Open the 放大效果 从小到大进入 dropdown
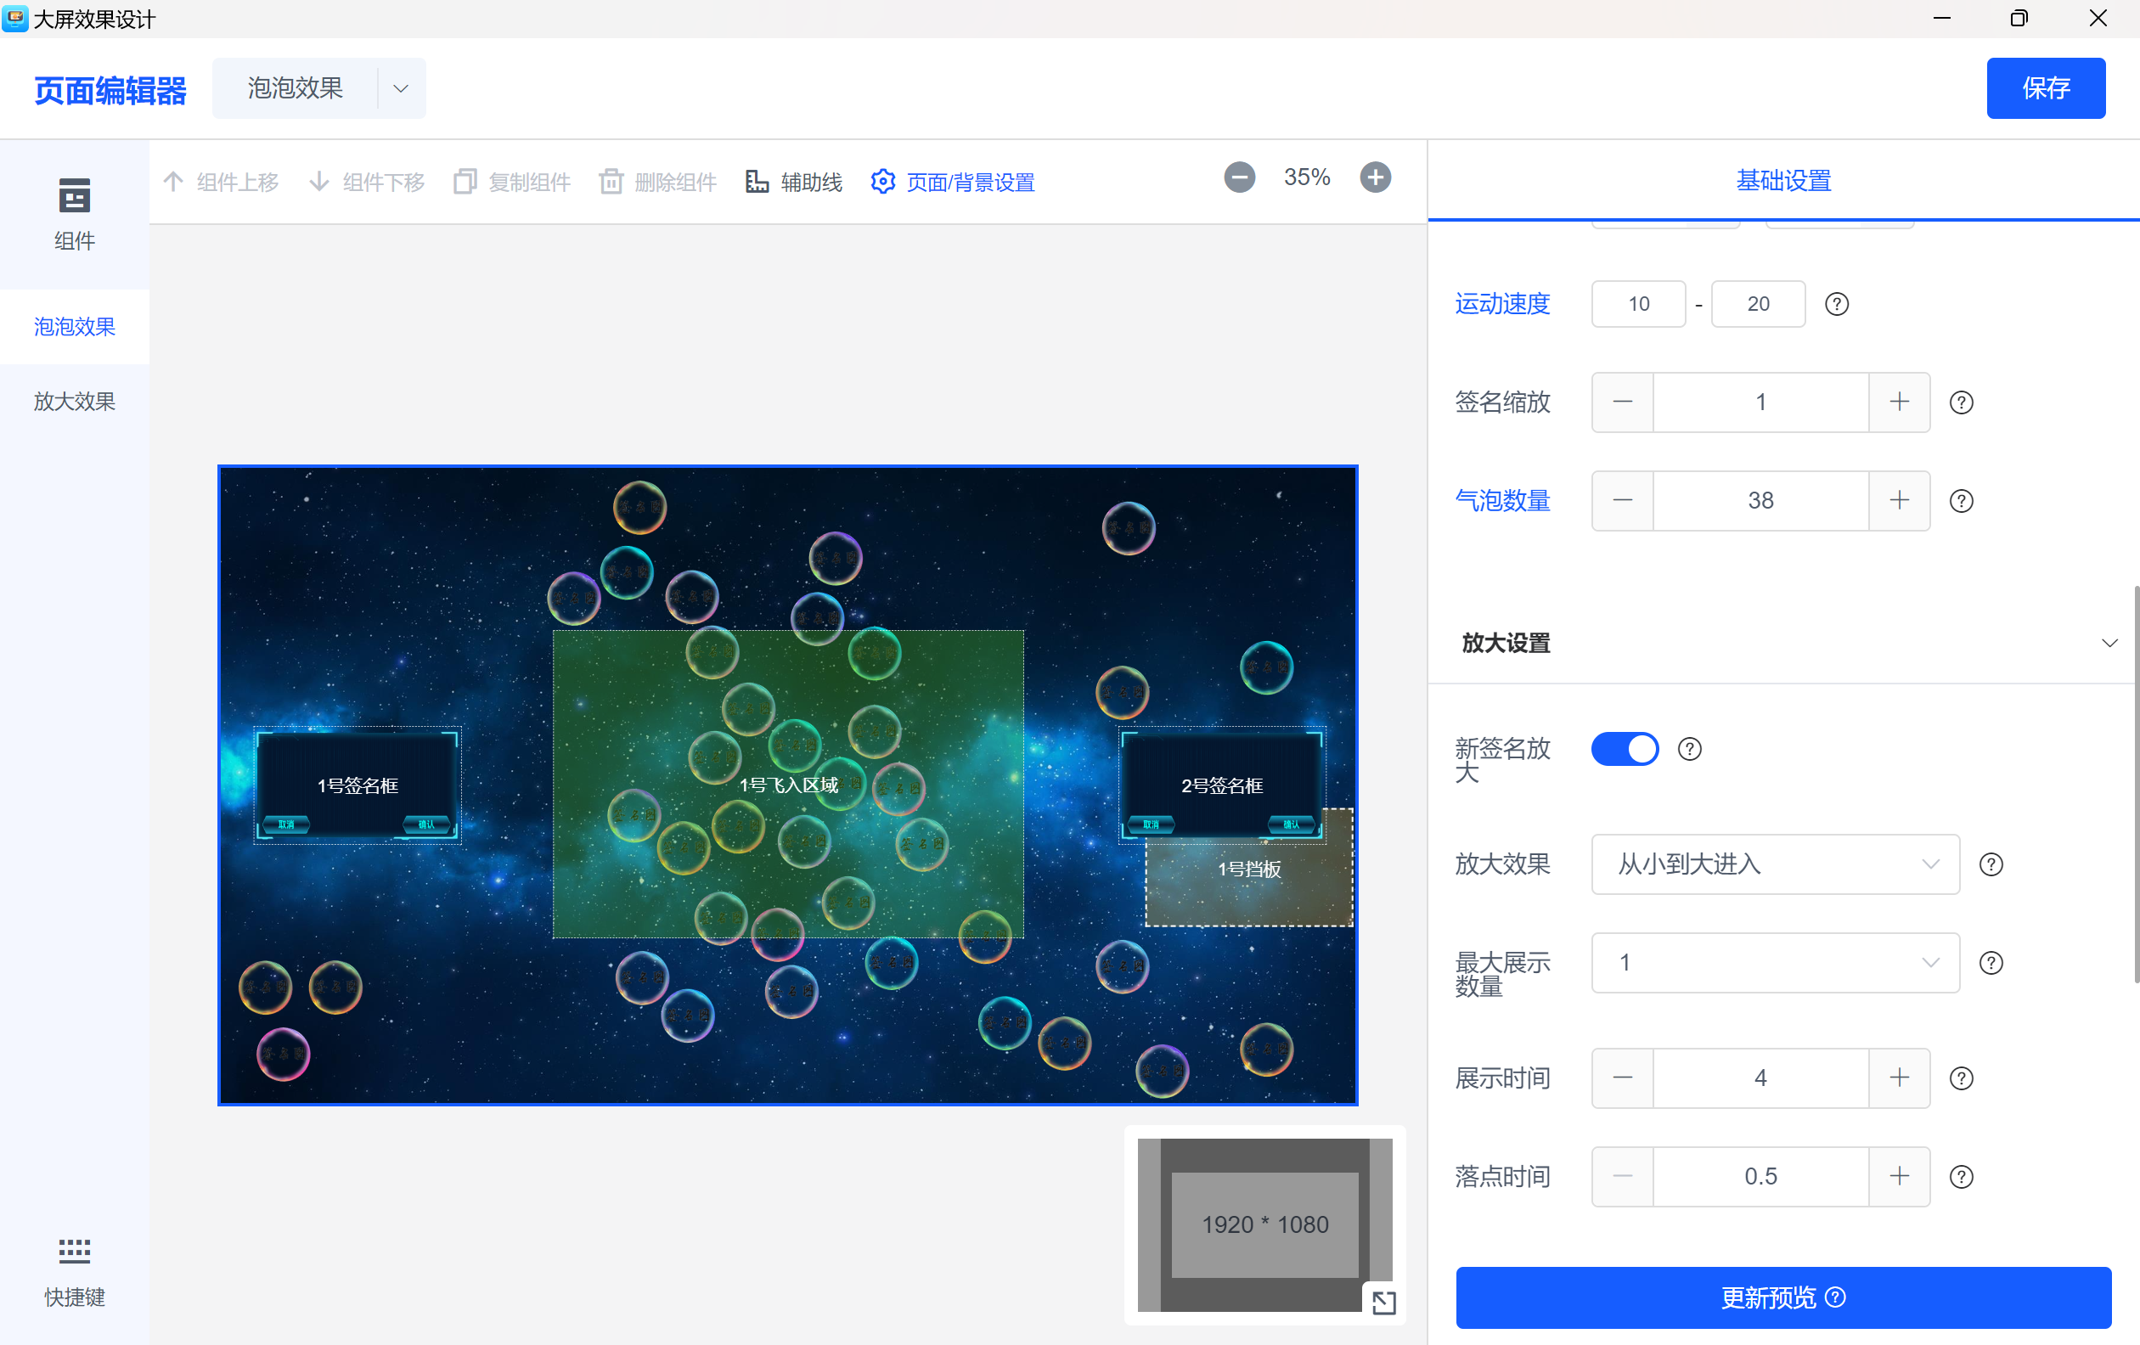 1774,864
